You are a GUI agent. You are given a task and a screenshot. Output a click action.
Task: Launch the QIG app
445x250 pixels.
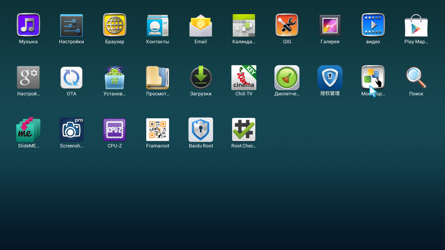287,25
